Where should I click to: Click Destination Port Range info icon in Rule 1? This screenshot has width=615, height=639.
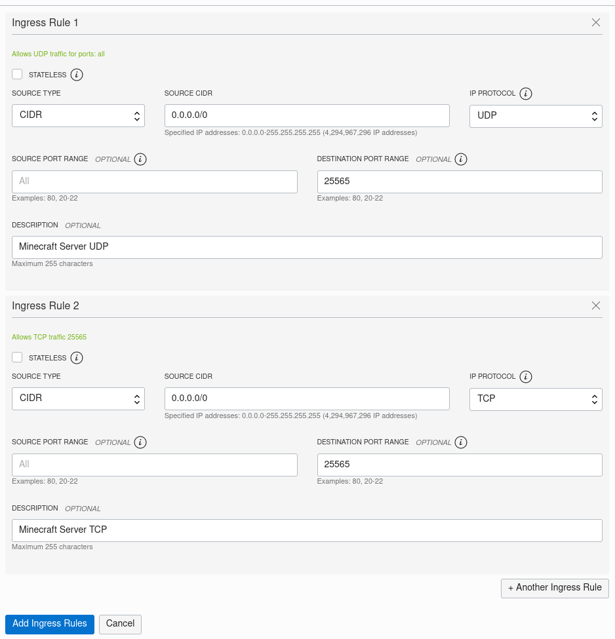tap(461, 159)
